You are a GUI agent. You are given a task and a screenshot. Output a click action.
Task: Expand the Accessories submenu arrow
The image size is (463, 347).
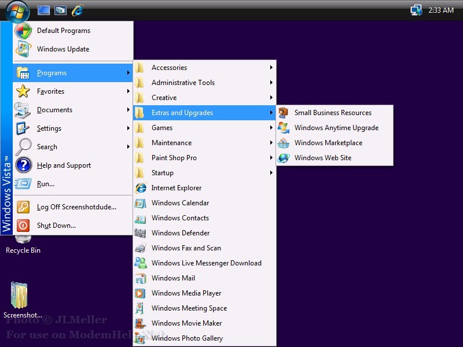click(x=271, y=68)
